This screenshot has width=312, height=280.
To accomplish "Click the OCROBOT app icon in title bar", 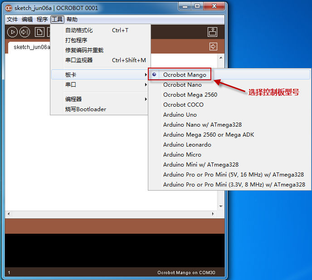I will point(9,8).
